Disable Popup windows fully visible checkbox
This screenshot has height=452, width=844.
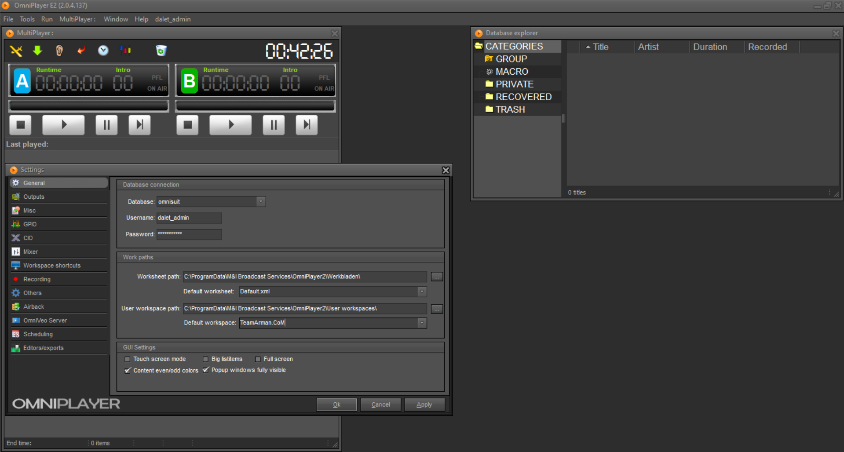pyautogui.click(x=205, y=370)
